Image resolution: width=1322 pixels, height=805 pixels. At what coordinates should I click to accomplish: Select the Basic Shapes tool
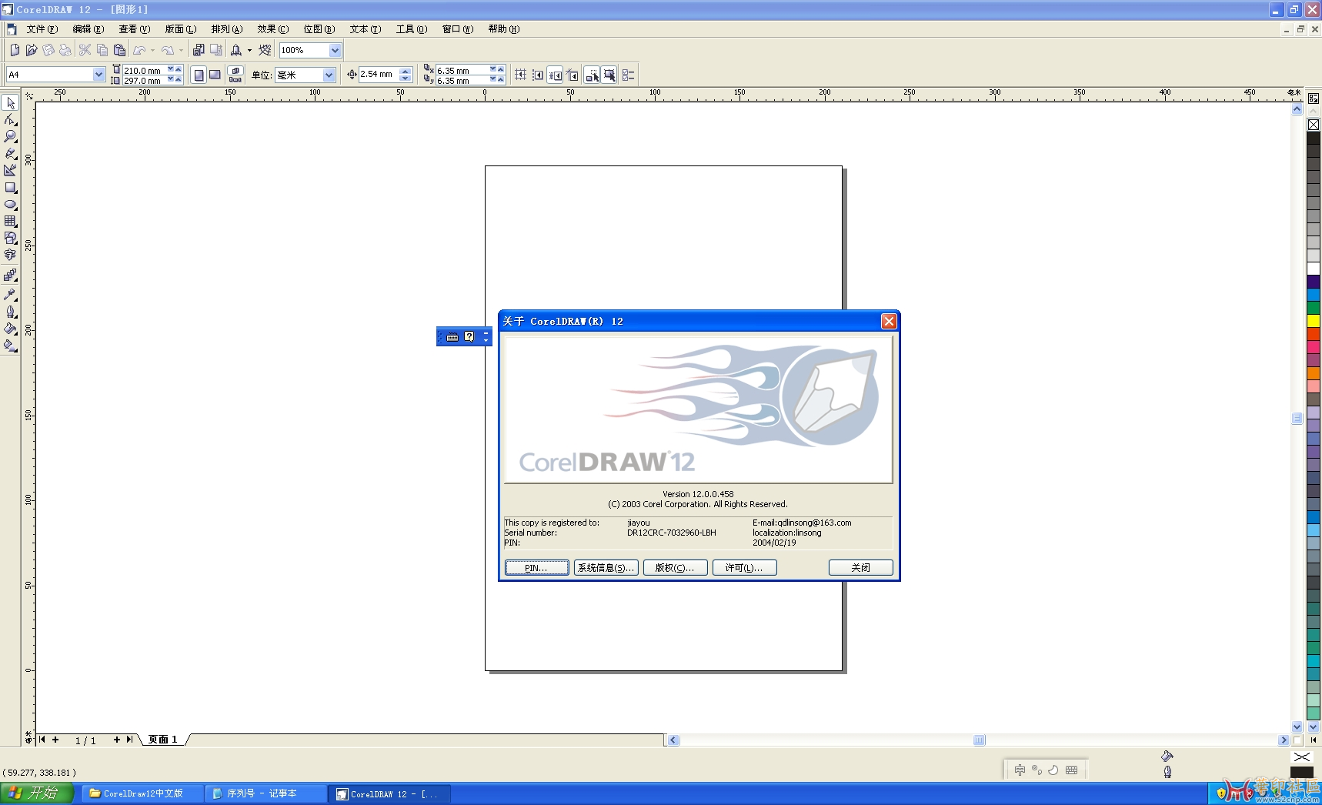tap(10, 239)
